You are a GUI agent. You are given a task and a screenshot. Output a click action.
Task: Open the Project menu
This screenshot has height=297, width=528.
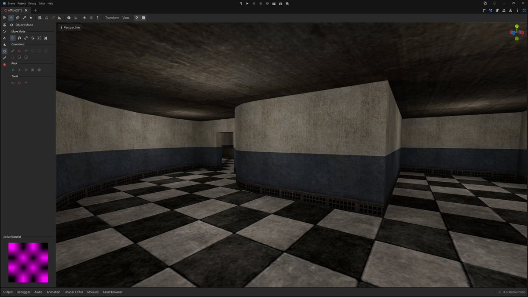point(22,3)
